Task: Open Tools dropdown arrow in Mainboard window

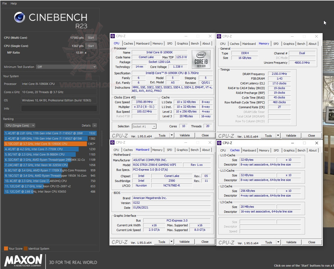Action: (171, 242)
